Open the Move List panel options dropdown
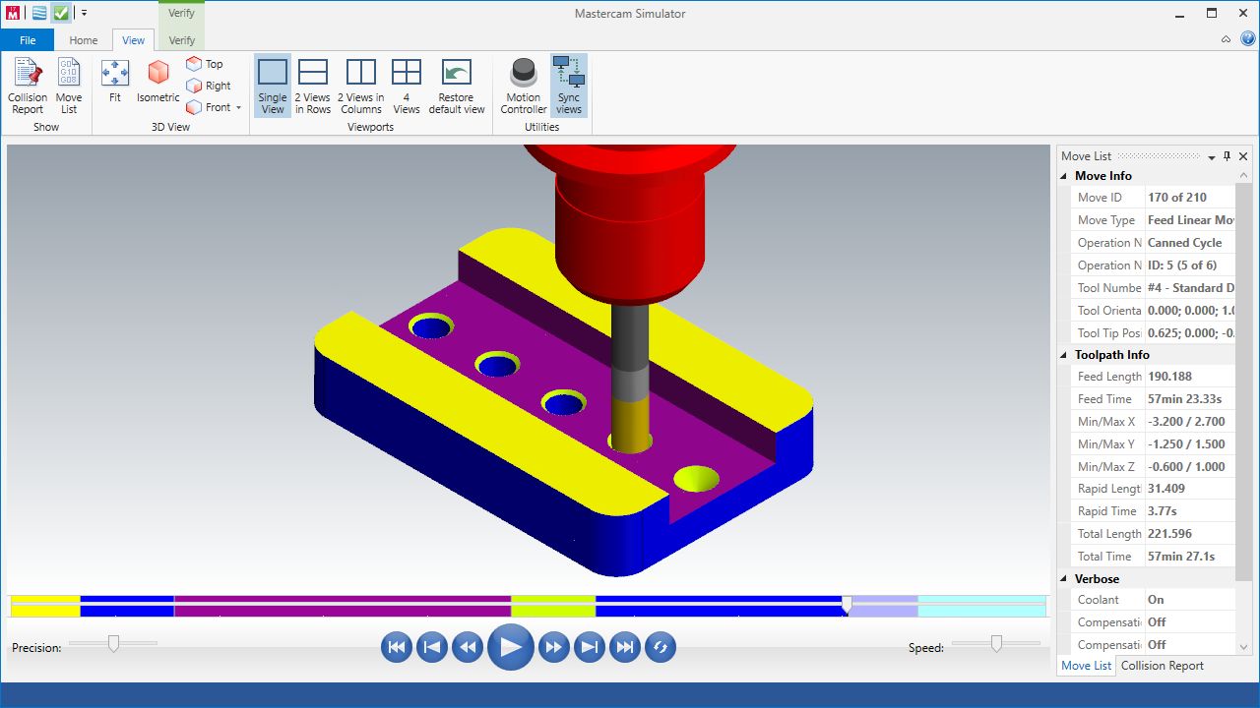The height and width of the screenshot is (708, 1260). coord(1212,156)
